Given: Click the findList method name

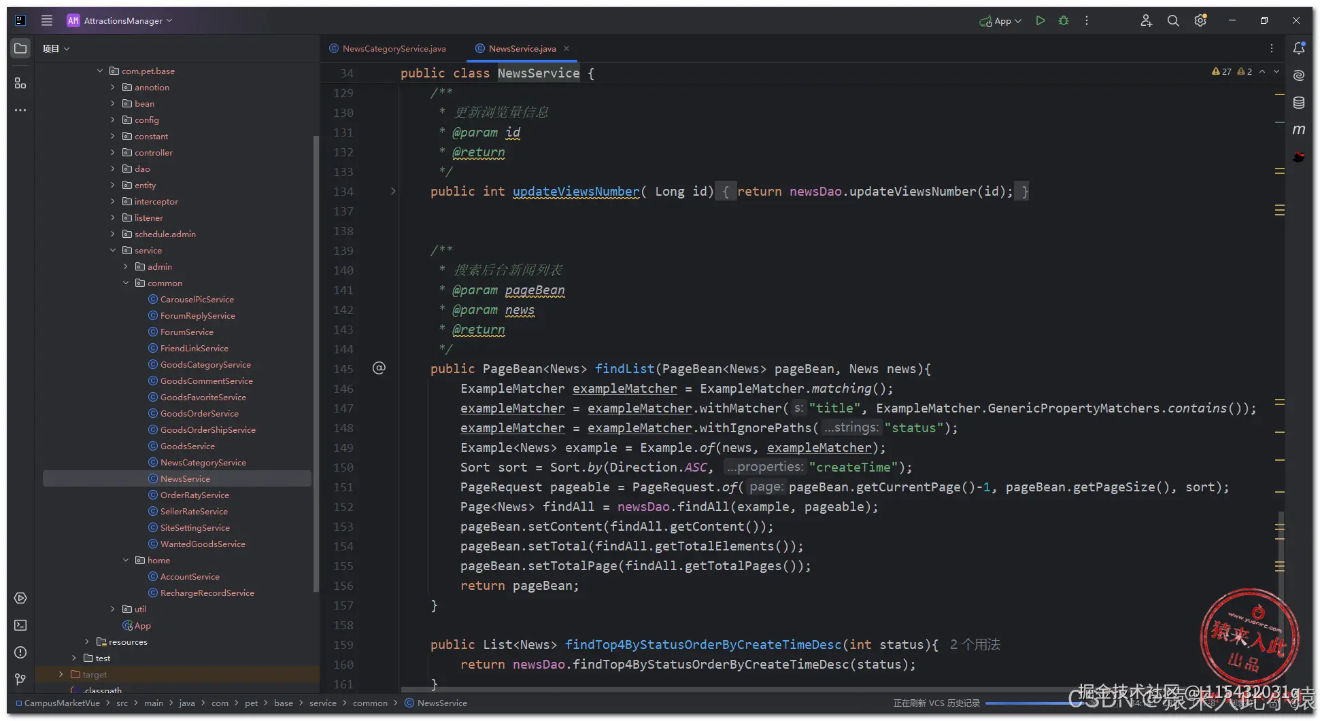Looking at the screenshot, I should 624,369.
